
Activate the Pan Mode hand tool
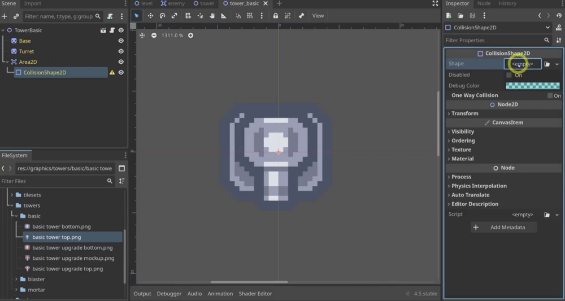coord(212,16)
